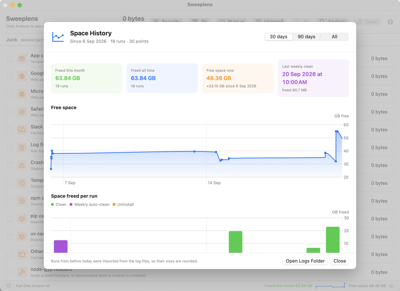Viewport: 400px width, 291px height.
Task: Click the Crash warning triangle icon
Action: [x=22, y=166]
